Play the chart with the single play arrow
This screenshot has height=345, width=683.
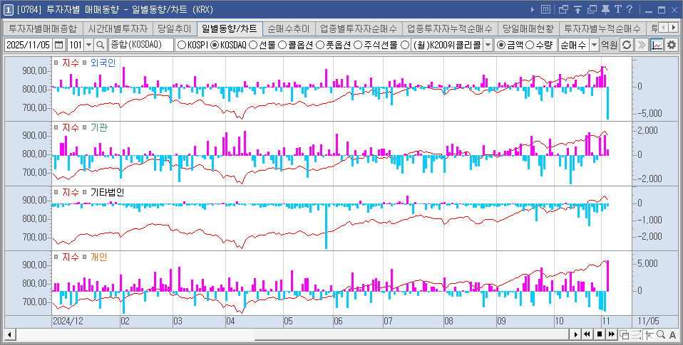tap(576, 334)
